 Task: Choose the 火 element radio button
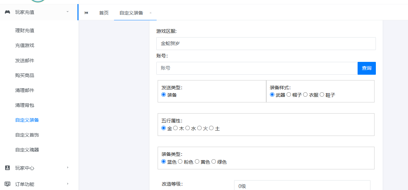(x=199, y=128)
